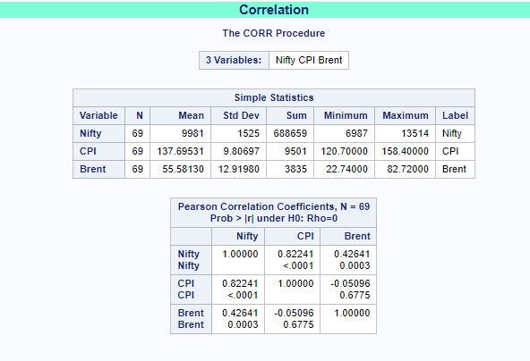Screen dimensions: 530x361
Task: Select the Nifty sum value 688659
Action: (290, 133)
